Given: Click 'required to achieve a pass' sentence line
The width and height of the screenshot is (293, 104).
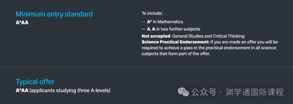Looking at the screenshot, I should (209, 48).
